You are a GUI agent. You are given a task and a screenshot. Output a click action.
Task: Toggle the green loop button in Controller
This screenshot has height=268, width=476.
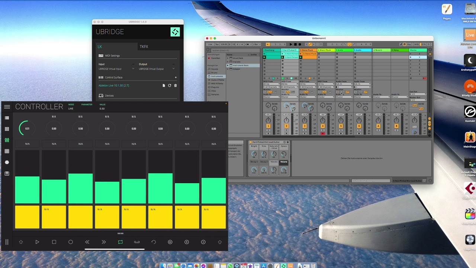[x=120, y=242]
